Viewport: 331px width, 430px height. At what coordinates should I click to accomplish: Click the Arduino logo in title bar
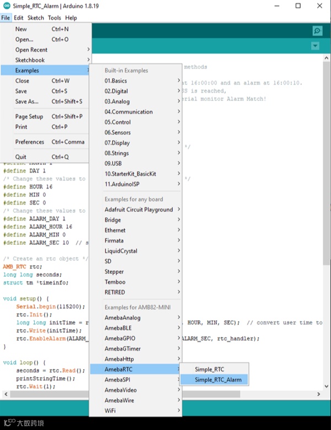click(x=7, y=6)
